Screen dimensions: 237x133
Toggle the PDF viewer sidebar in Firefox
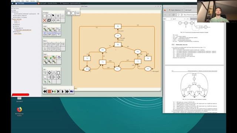click(164, 19)
